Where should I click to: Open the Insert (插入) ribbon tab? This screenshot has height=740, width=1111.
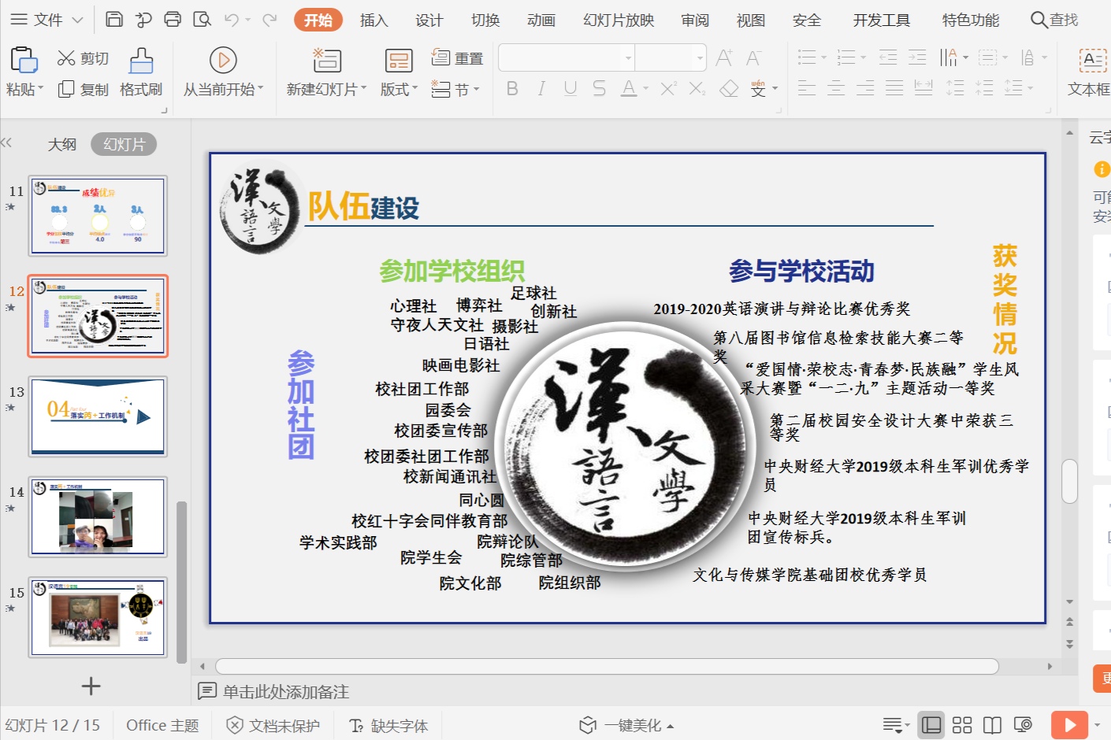tap(373, 20)
